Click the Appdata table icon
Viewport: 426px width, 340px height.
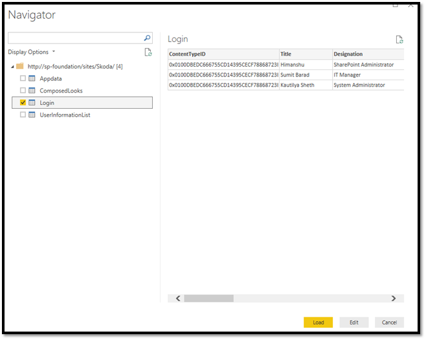[32, 78]
